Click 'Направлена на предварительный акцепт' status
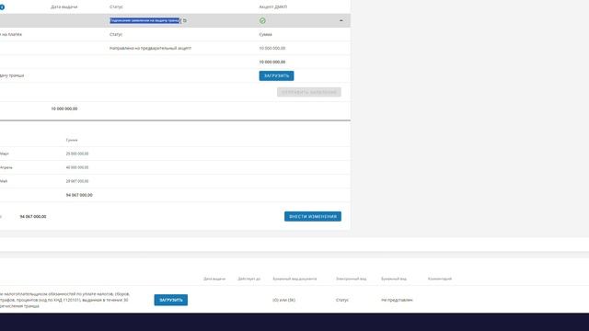This screenshot has width=589, height=331. (150, 48)
